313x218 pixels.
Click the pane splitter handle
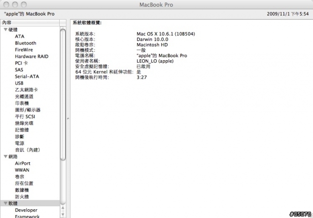coord(68,118)
